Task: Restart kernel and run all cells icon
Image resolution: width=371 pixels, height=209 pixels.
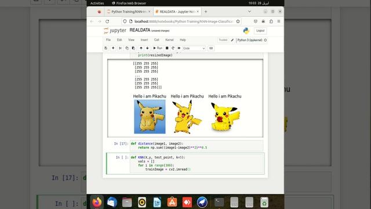Action: 179,48
